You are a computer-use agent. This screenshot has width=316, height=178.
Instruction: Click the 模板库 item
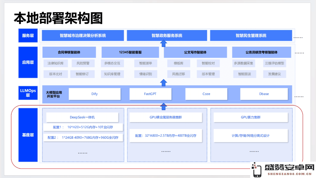point(179,63)
